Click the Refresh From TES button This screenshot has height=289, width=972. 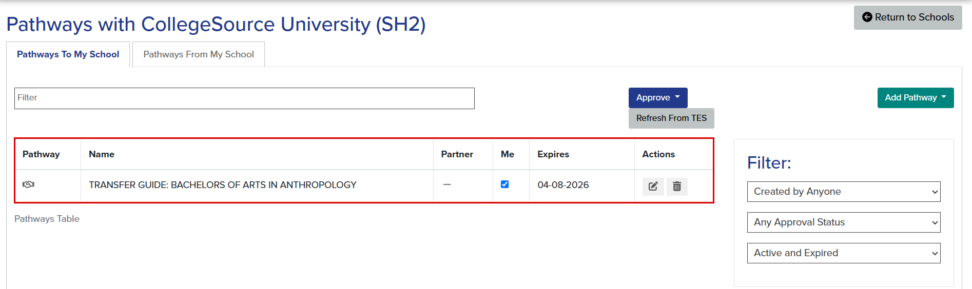pos(671,118)
